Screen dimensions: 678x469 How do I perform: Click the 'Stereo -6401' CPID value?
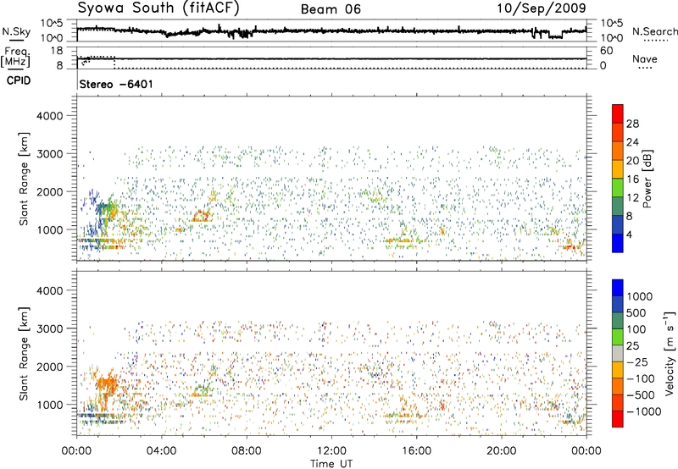116,84
